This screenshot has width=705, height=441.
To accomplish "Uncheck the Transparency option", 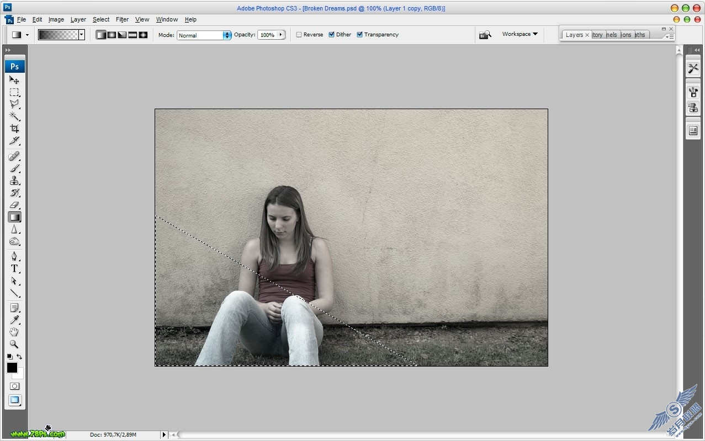I will coord(359,35).
